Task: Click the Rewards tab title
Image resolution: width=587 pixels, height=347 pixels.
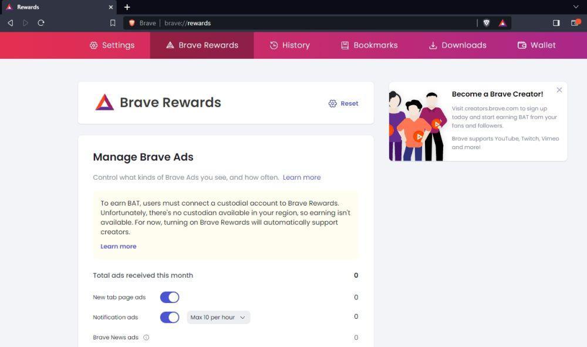Action: point(28,7)
